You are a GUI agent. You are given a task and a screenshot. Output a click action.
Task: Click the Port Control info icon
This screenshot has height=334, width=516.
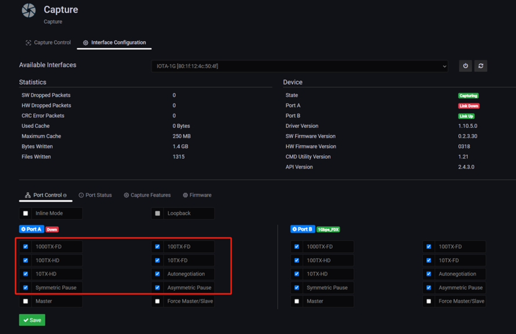click(x=65, y=196)
